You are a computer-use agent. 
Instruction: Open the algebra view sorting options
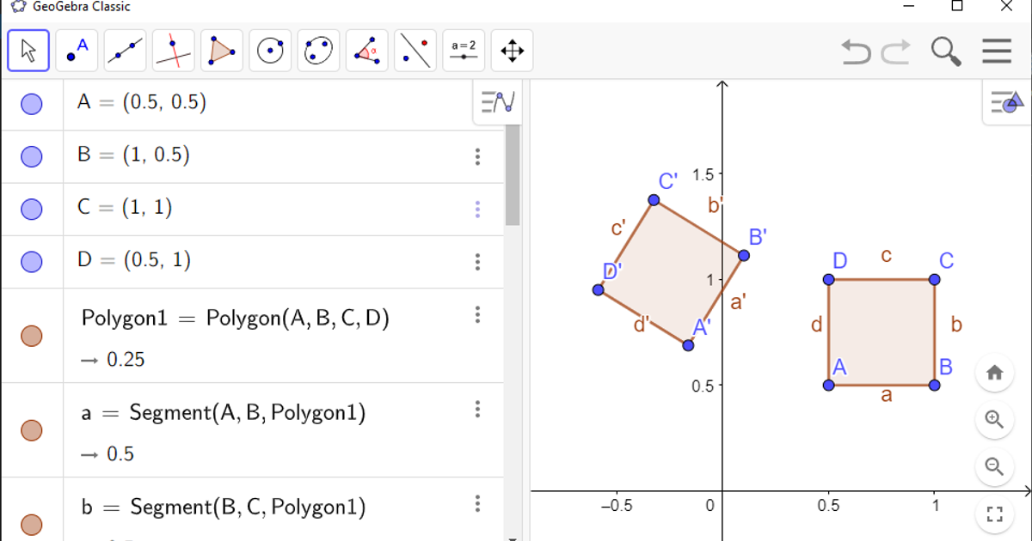click(497, 101)
